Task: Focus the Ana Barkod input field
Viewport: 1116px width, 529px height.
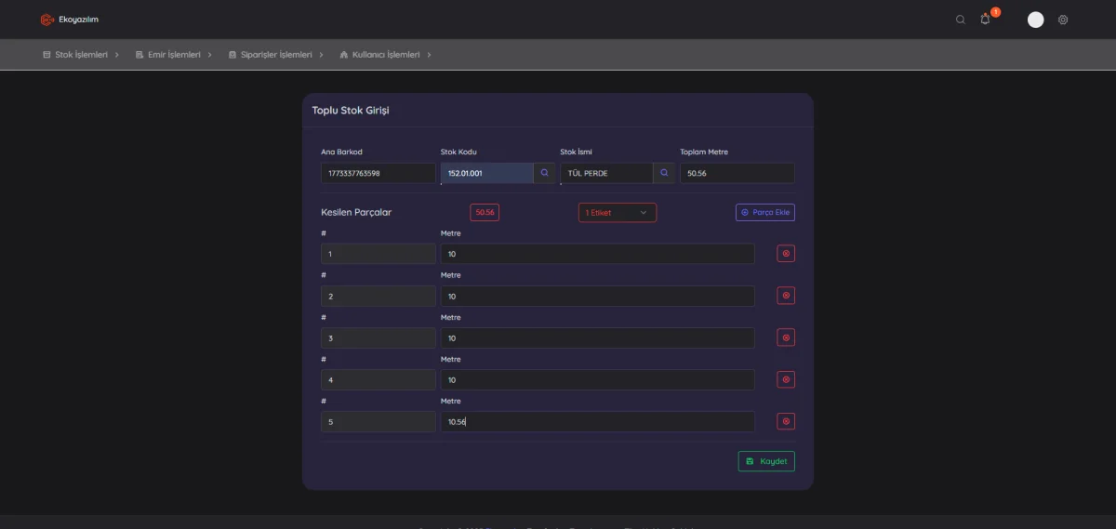Action: click(379, 173)
